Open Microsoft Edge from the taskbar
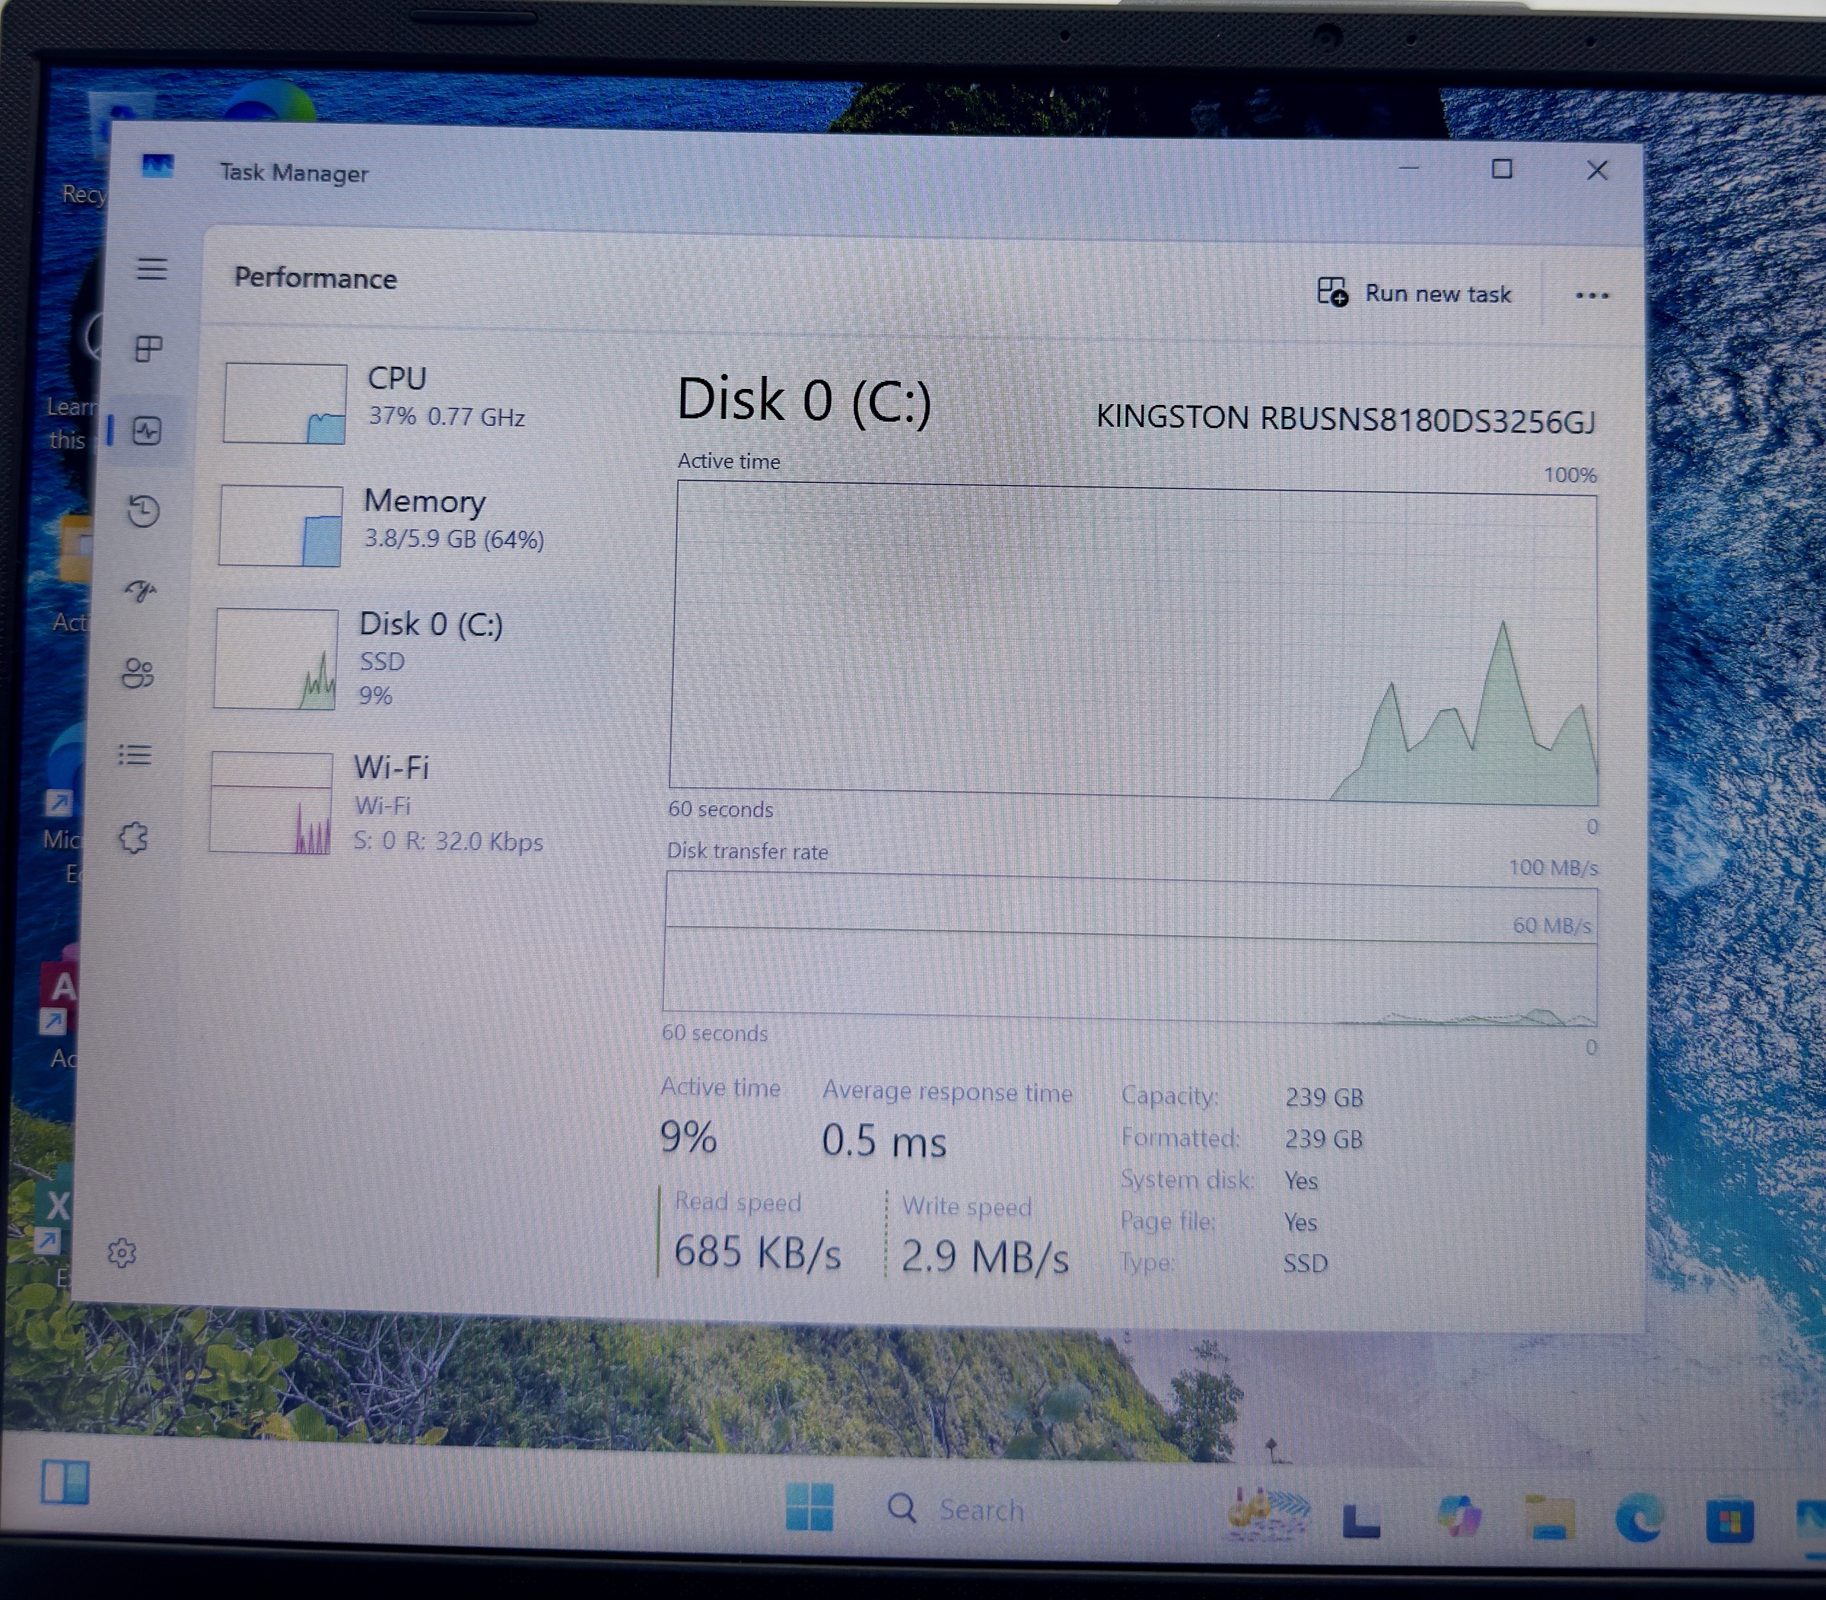 pos(1640,1518)
